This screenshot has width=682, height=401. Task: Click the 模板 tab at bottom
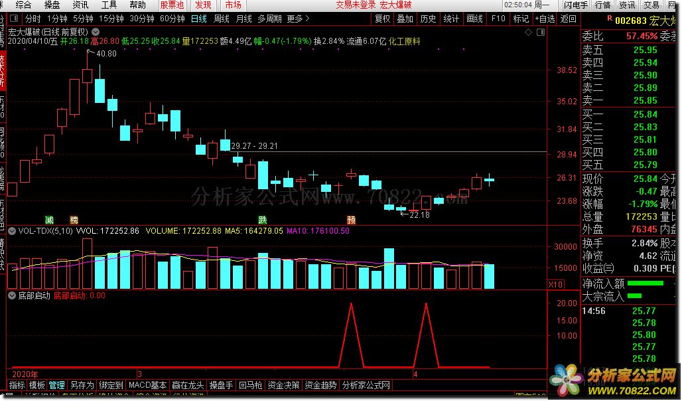coord(37,385)
